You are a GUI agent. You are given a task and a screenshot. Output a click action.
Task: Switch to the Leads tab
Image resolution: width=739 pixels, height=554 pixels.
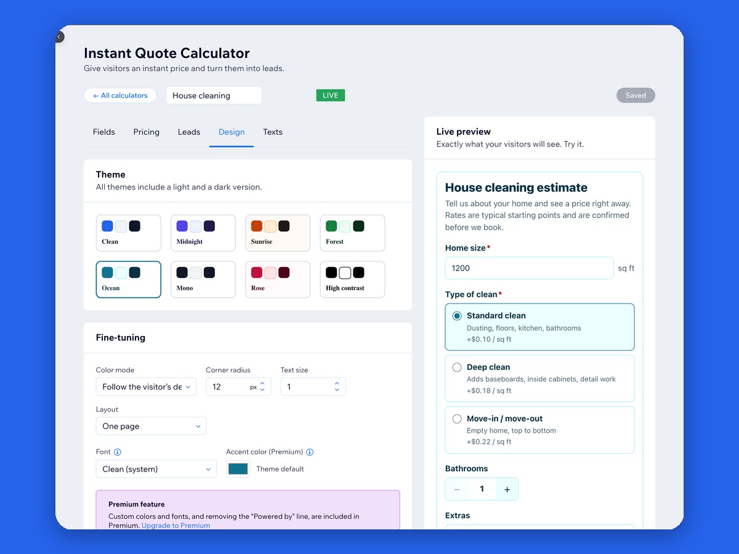189,132
